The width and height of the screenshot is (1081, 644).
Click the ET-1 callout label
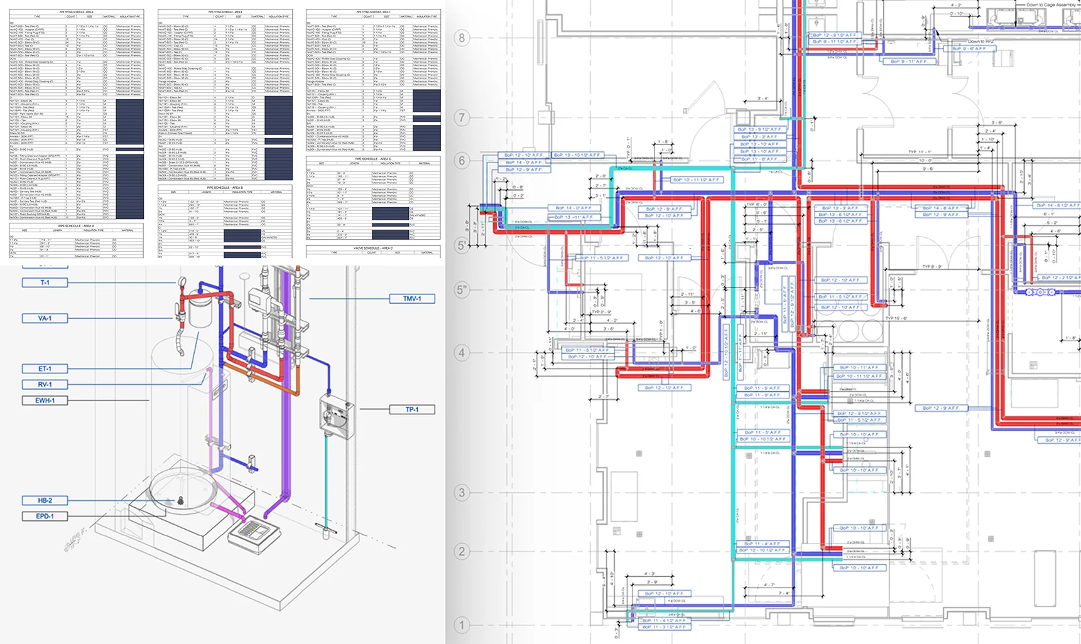(45, 368)
